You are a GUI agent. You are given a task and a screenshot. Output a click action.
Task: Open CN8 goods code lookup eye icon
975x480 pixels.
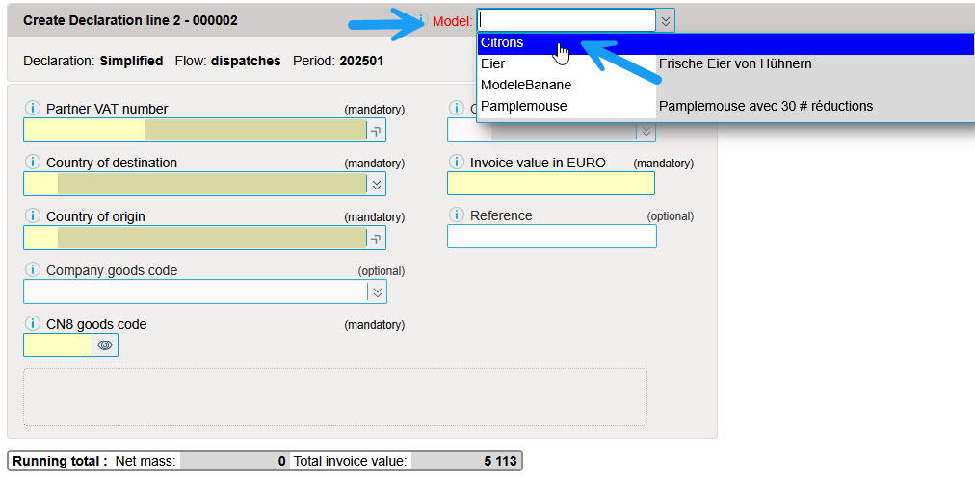[x=105, y=344]
